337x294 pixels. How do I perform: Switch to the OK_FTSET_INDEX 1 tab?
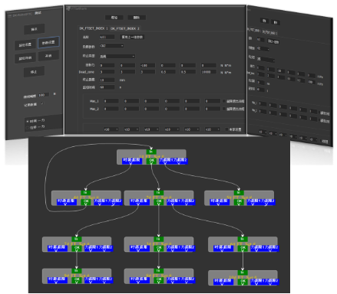[x=94, y=28]
